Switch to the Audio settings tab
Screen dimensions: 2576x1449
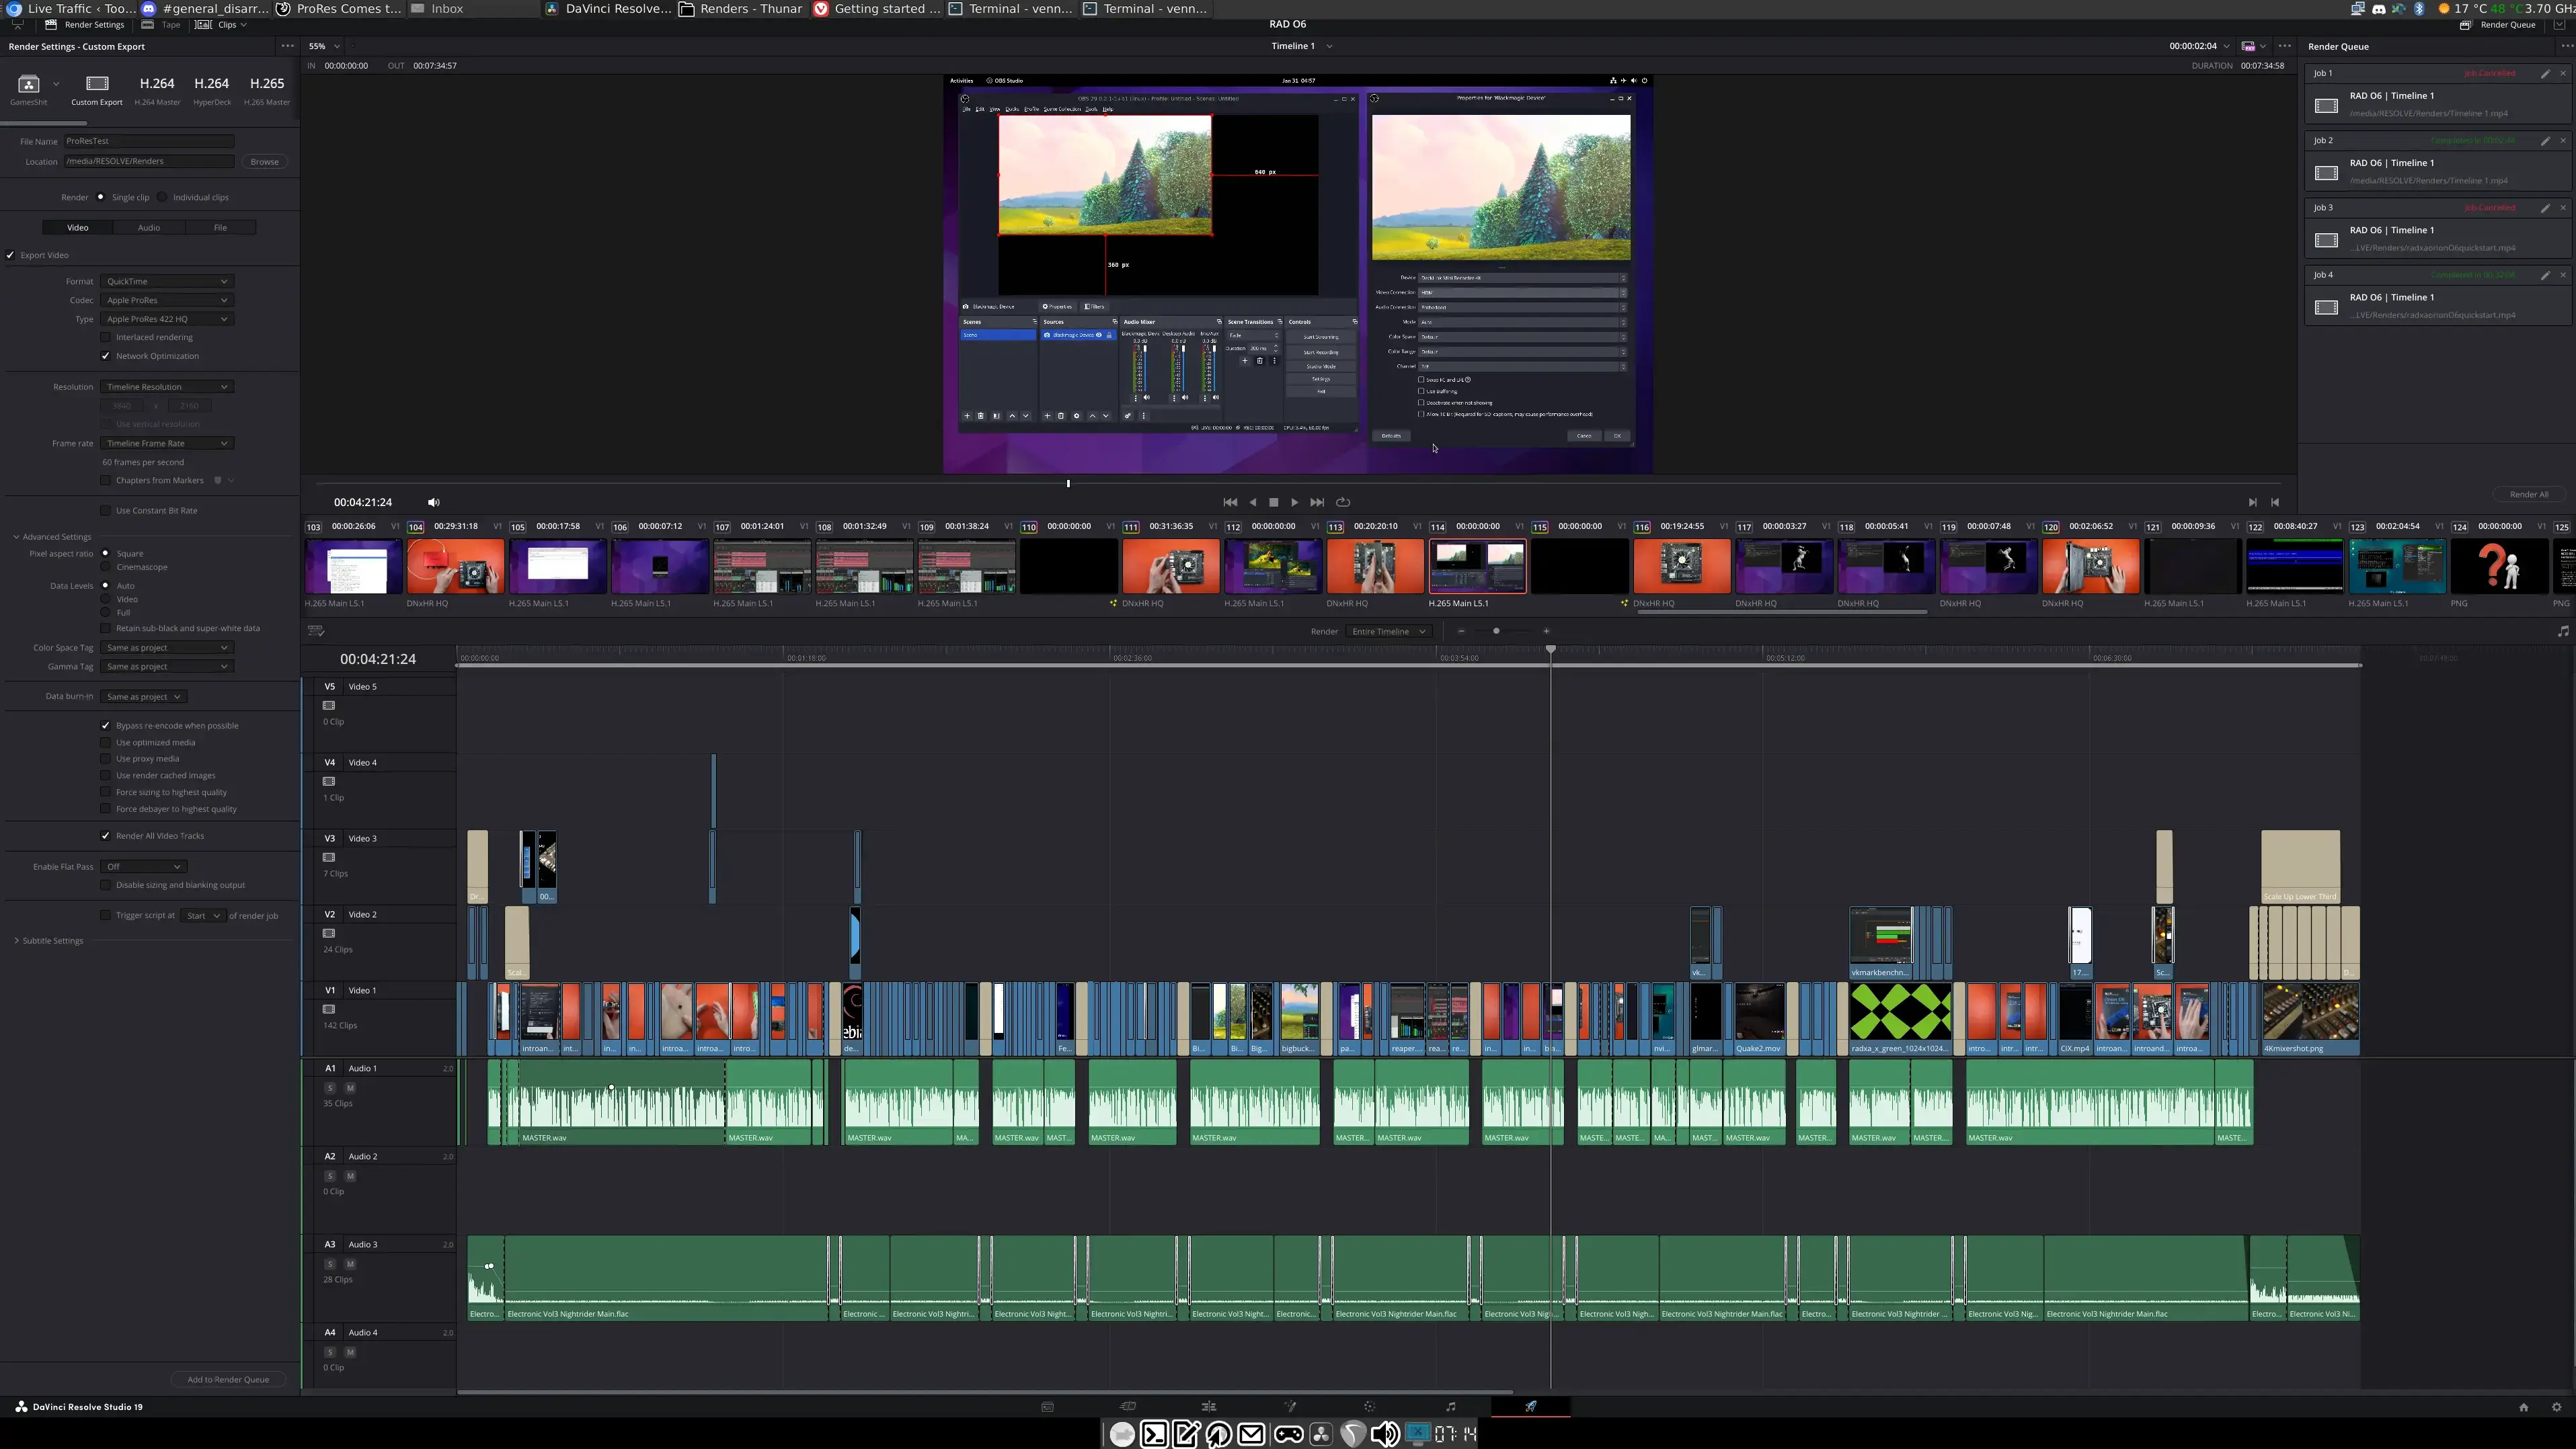[x=149, y=228]
